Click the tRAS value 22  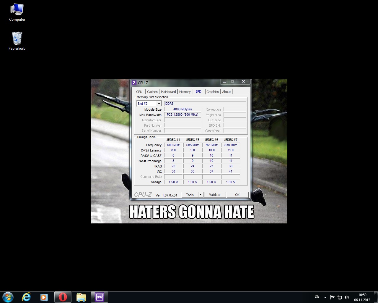(173, 166)
